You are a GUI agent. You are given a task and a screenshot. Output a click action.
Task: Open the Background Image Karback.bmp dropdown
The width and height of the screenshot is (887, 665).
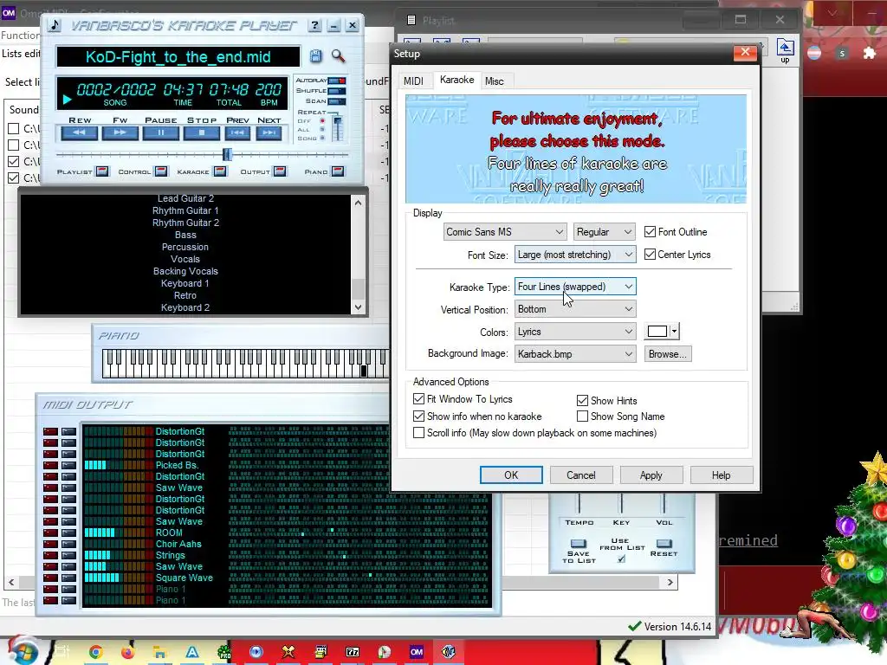[x=575, y=354]
